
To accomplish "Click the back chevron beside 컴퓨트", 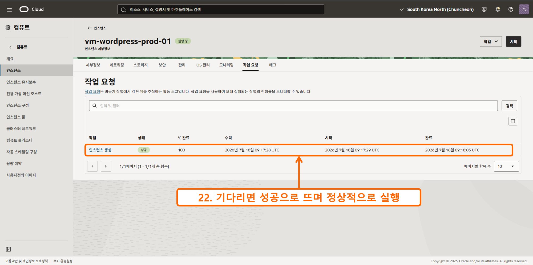I will click(x=10, y=47).
